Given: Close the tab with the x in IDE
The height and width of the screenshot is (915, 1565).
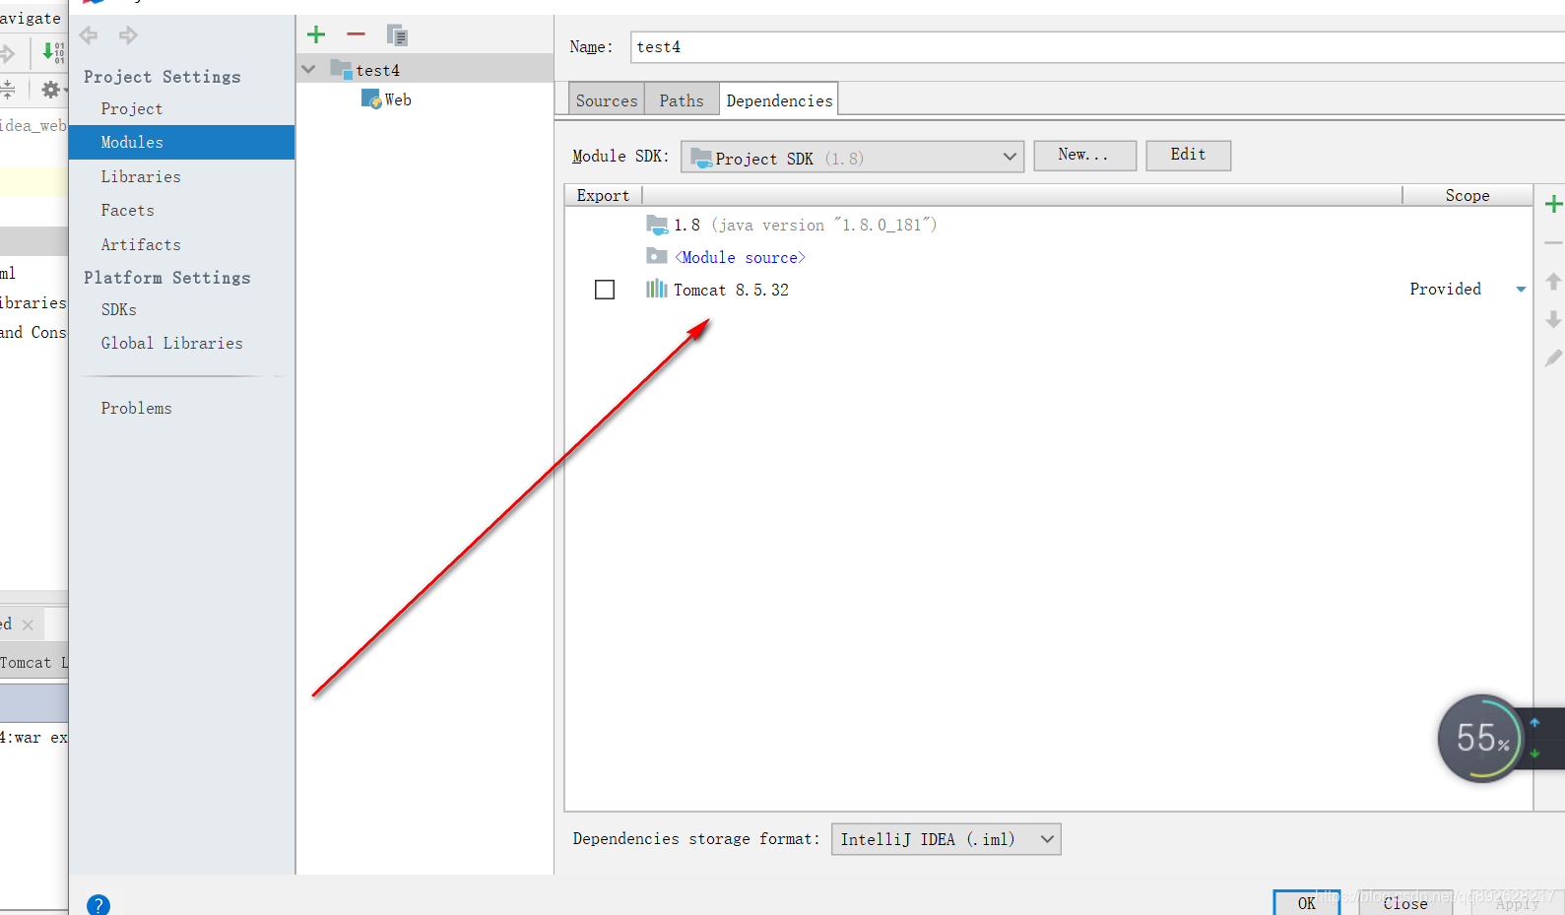Looking at the screenshot, I should click(28, 624).
